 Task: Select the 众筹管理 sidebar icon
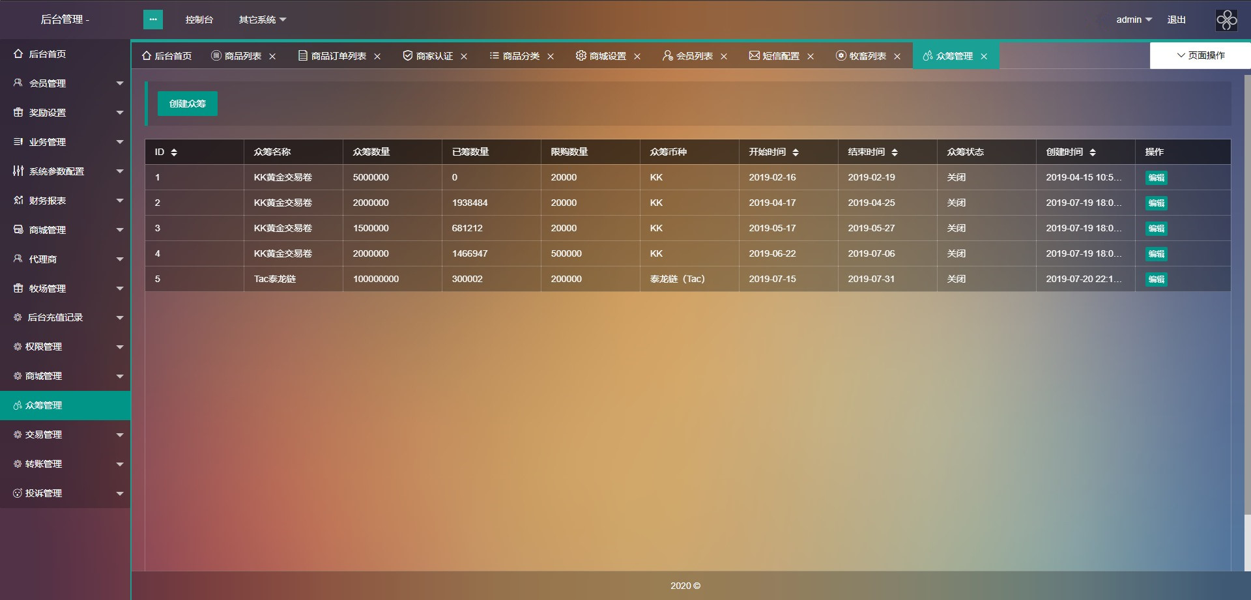click(16, 405)
